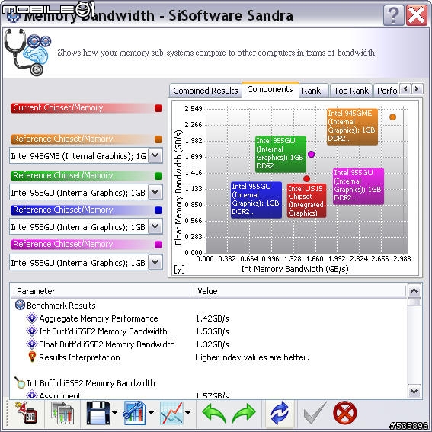Click the grey checkmark OK icon
The image size is (432, 432).
[x=315, y=412]
